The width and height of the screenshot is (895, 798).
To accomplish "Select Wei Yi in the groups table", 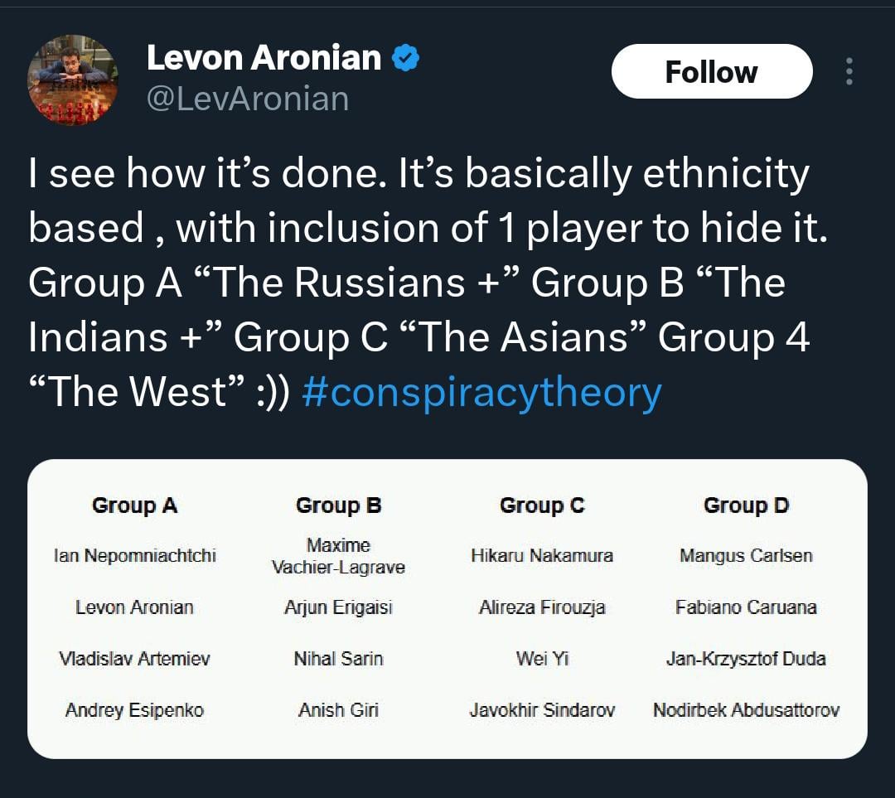I will pyautogui.click(x=542, y=659).
